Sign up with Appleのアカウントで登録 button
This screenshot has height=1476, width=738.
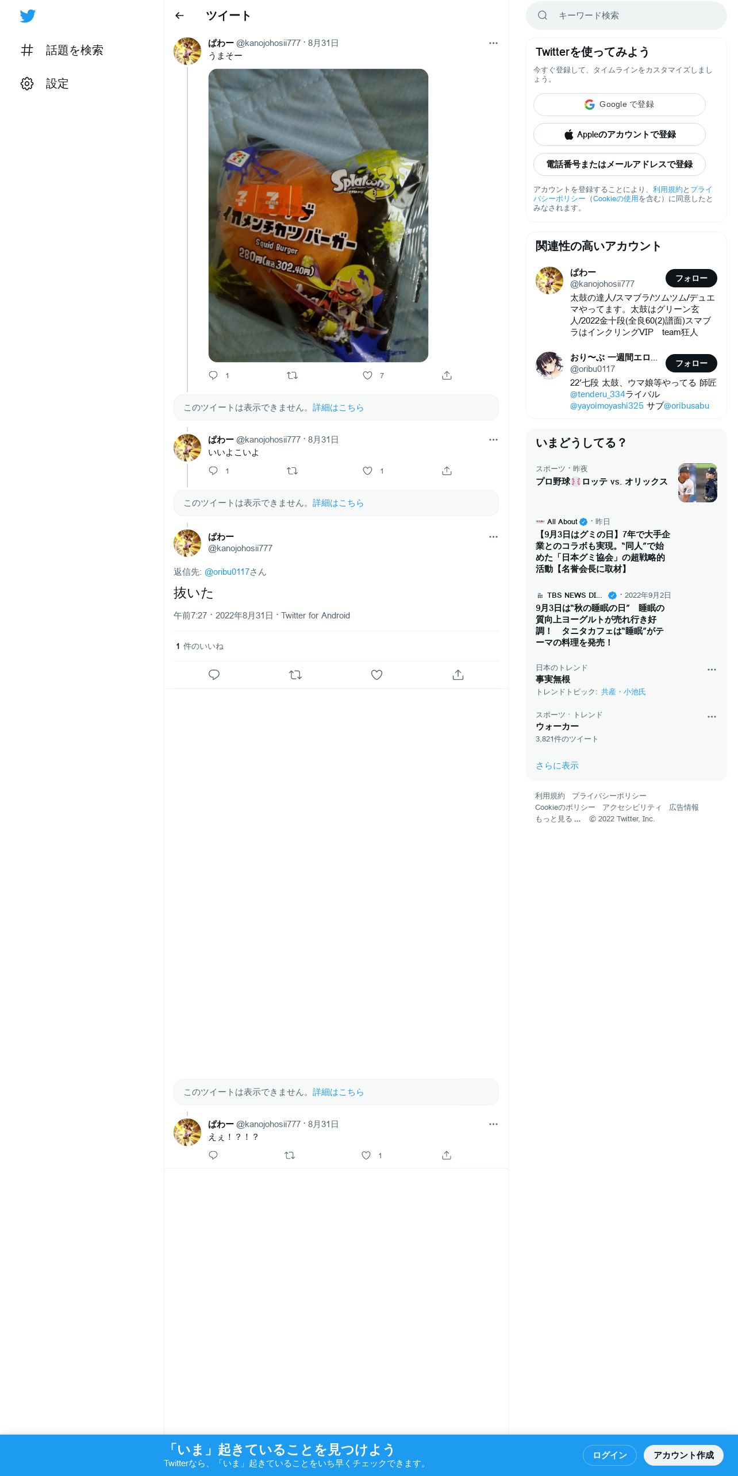click(619, 134)
